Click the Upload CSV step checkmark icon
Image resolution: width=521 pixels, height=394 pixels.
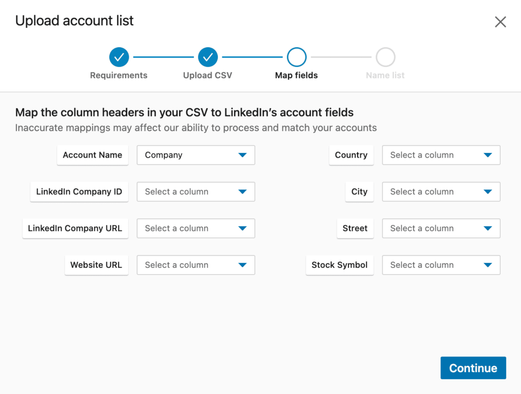pos(208,57)
